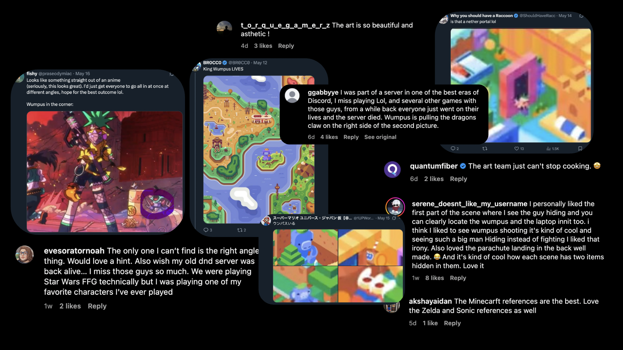View 8 likes on serene's comment
The width and height of the screenshot is (623, 350).
pos(434,278)
